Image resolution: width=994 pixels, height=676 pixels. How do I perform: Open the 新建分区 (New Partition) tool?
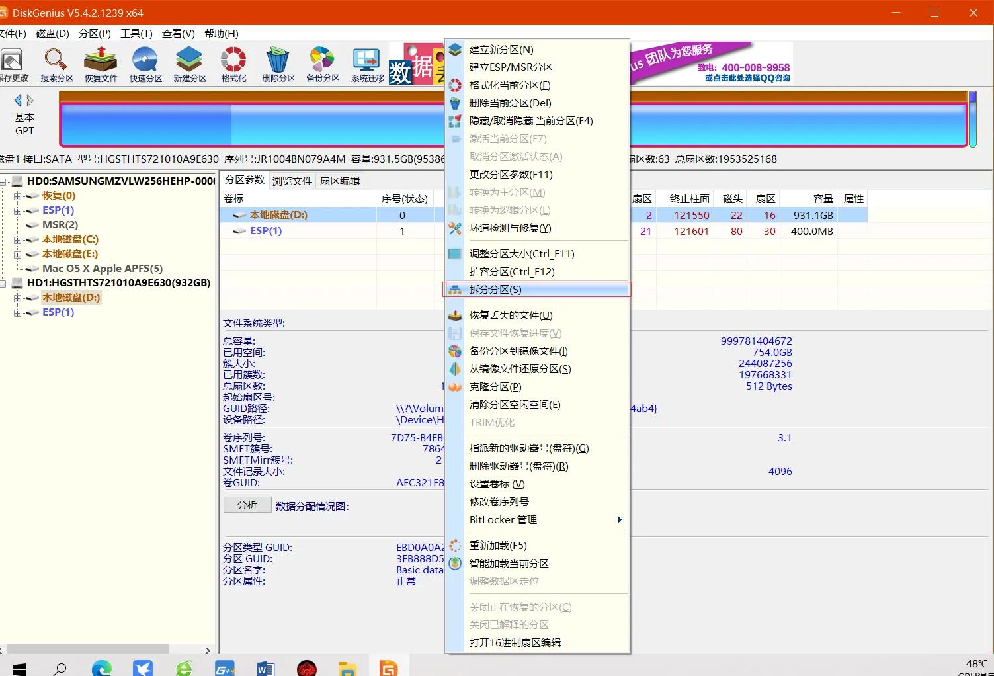[x=189, y=63]
